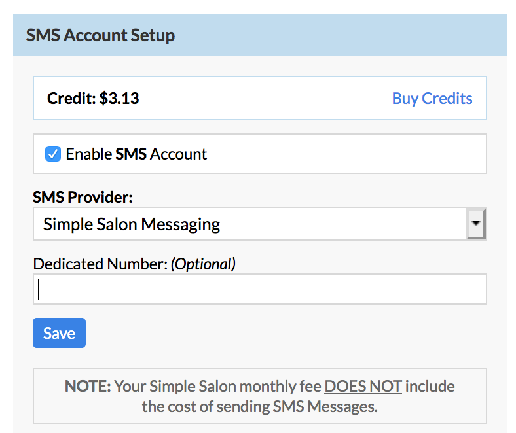
Task: Open the SMS Provider dropdown
Action: click(x=249, y=224)
